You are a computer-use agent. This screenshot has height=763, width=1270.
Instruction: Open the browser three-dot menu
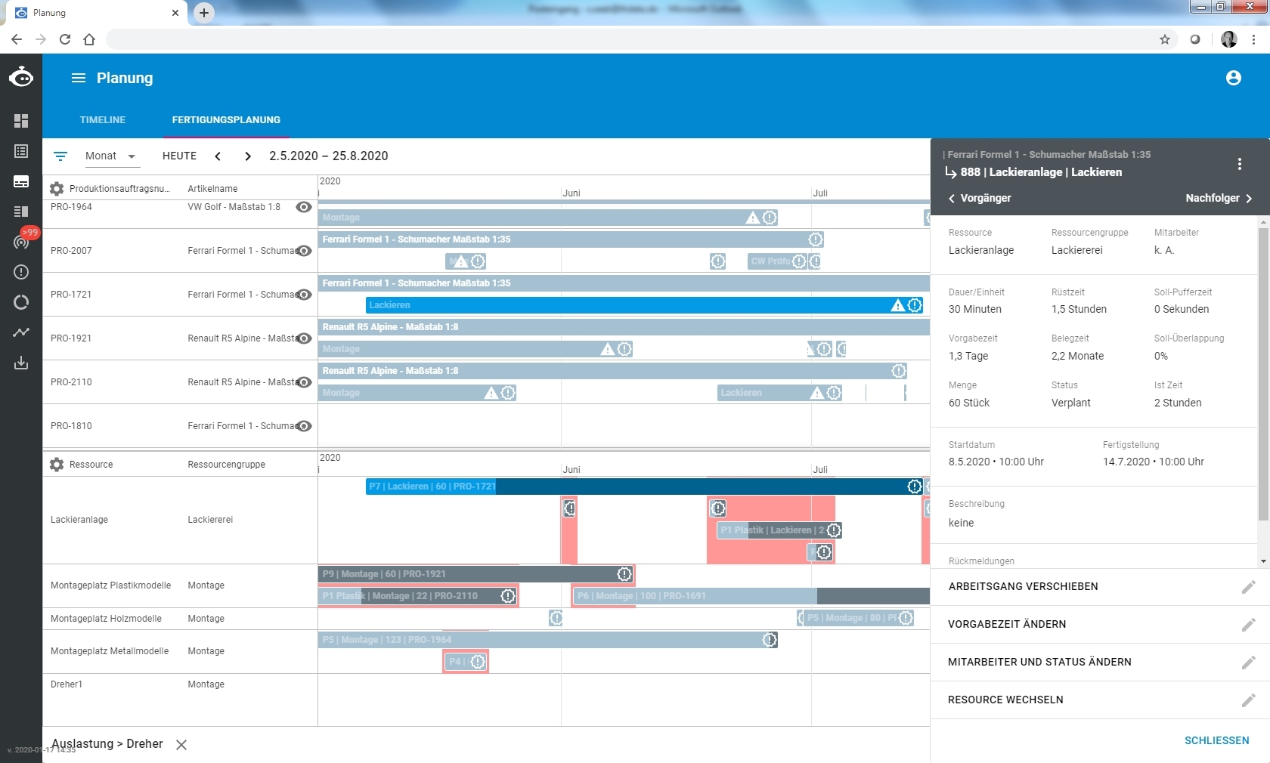point(1253,39)
